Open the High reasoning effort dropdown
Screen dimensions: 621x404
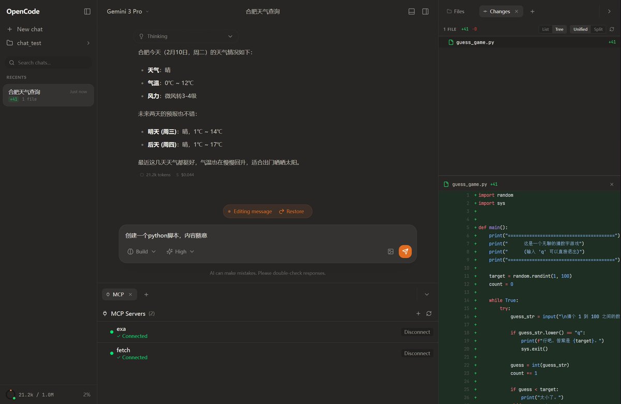pyautogui.click(x=180, y=251)
